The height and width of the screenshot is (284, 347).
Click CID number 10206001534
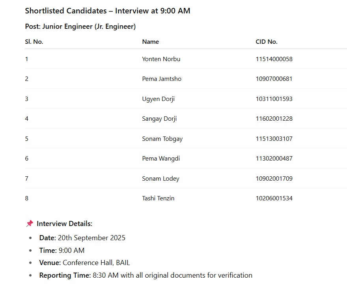274,198
